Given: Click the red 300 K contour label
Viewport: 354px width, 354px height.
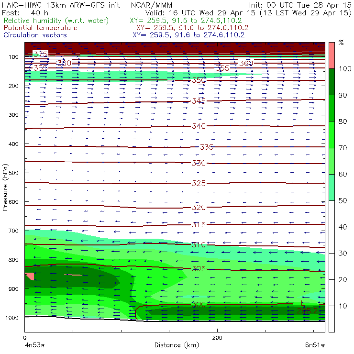Looking at the screenshot, I should click(199, 305).
